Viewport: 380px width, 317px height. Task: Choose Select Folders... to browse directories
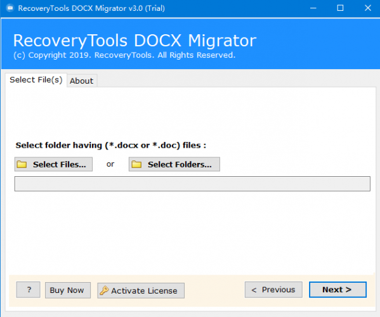tap(174, 164)
